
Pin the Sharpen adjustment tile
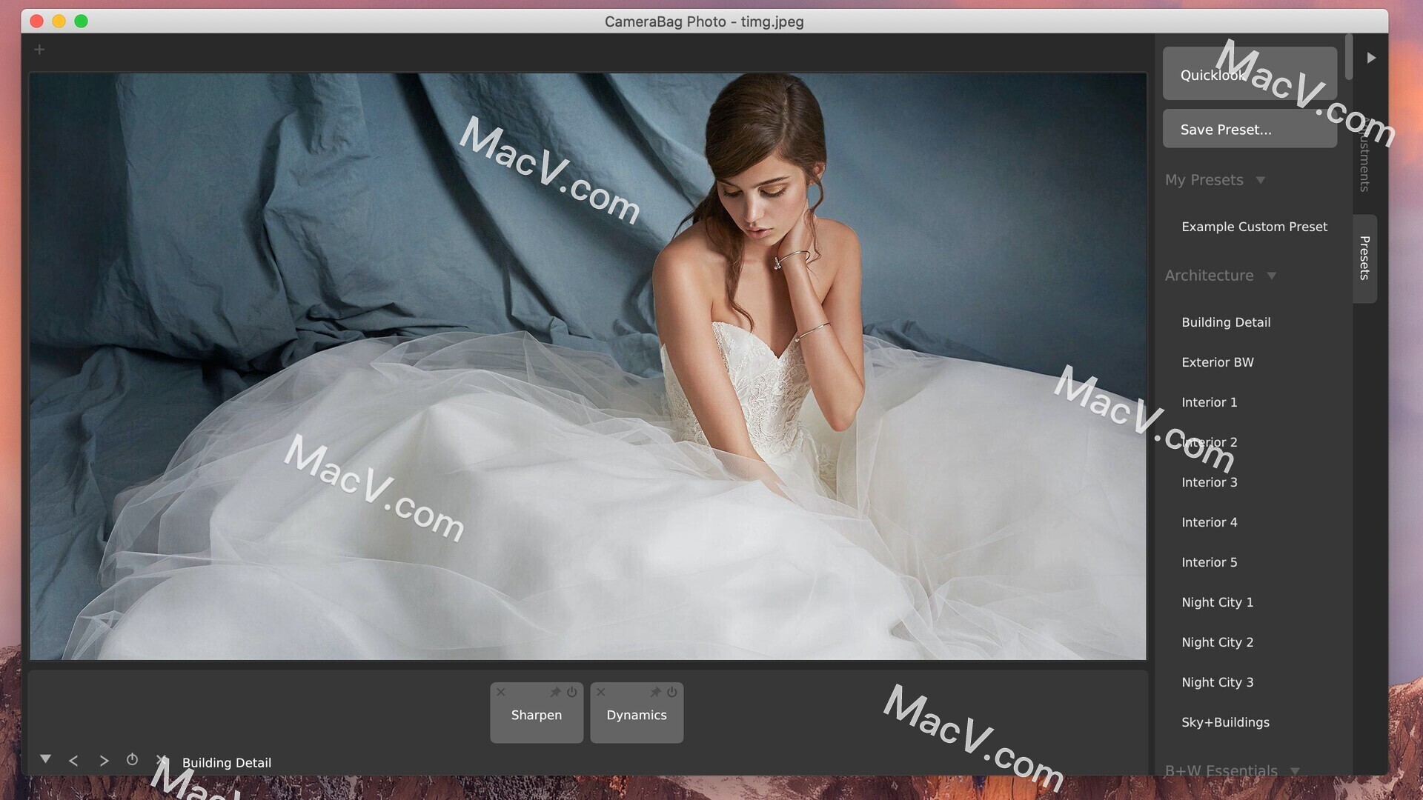(x=555, y=692)
